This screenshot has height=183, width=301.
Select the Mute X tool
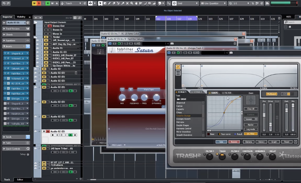coord(127,3)
